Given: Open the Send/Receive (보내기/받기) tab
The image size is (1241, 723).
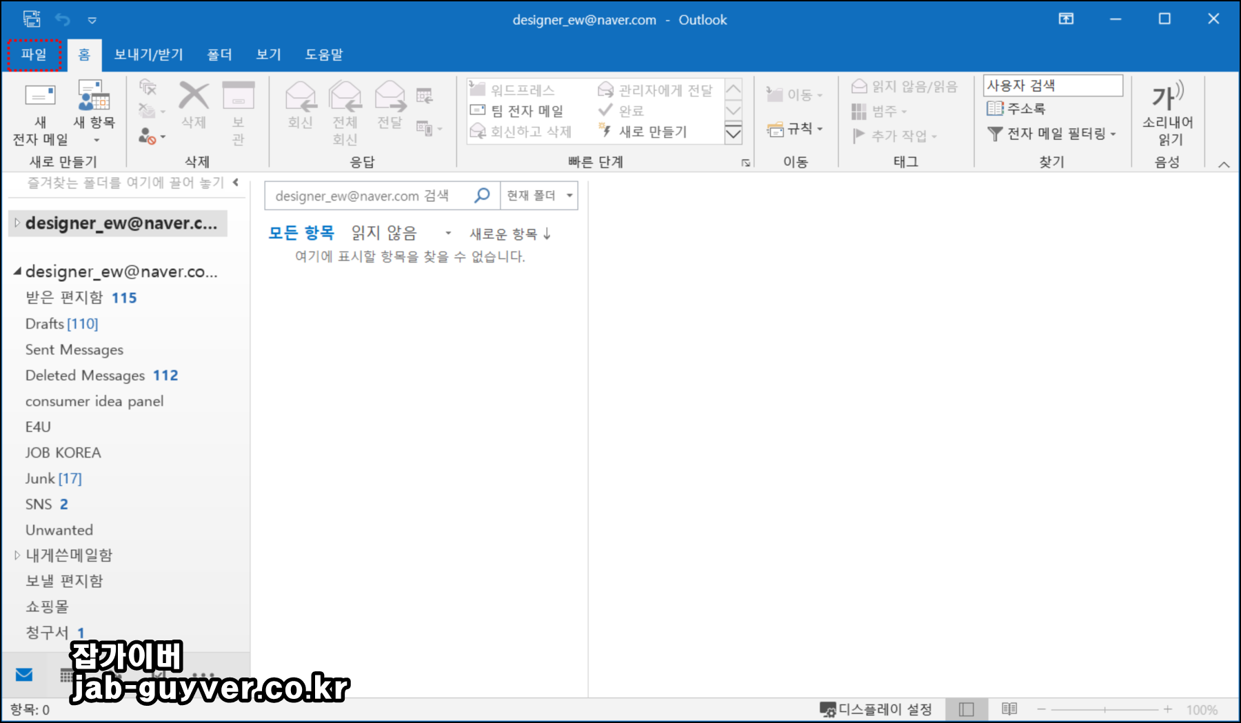Looking at the screenshot, I should pos(149,54).
